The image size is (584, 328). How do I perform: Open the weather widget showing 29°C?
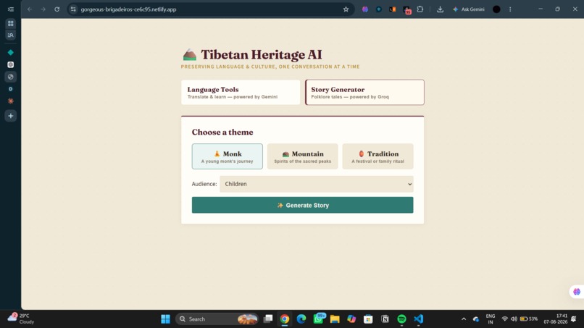click(21, 319)
